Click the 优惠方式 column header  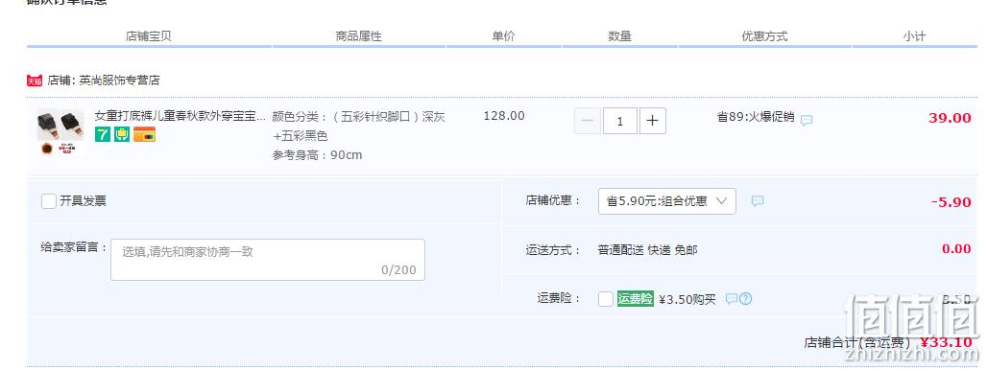point(764,36)
